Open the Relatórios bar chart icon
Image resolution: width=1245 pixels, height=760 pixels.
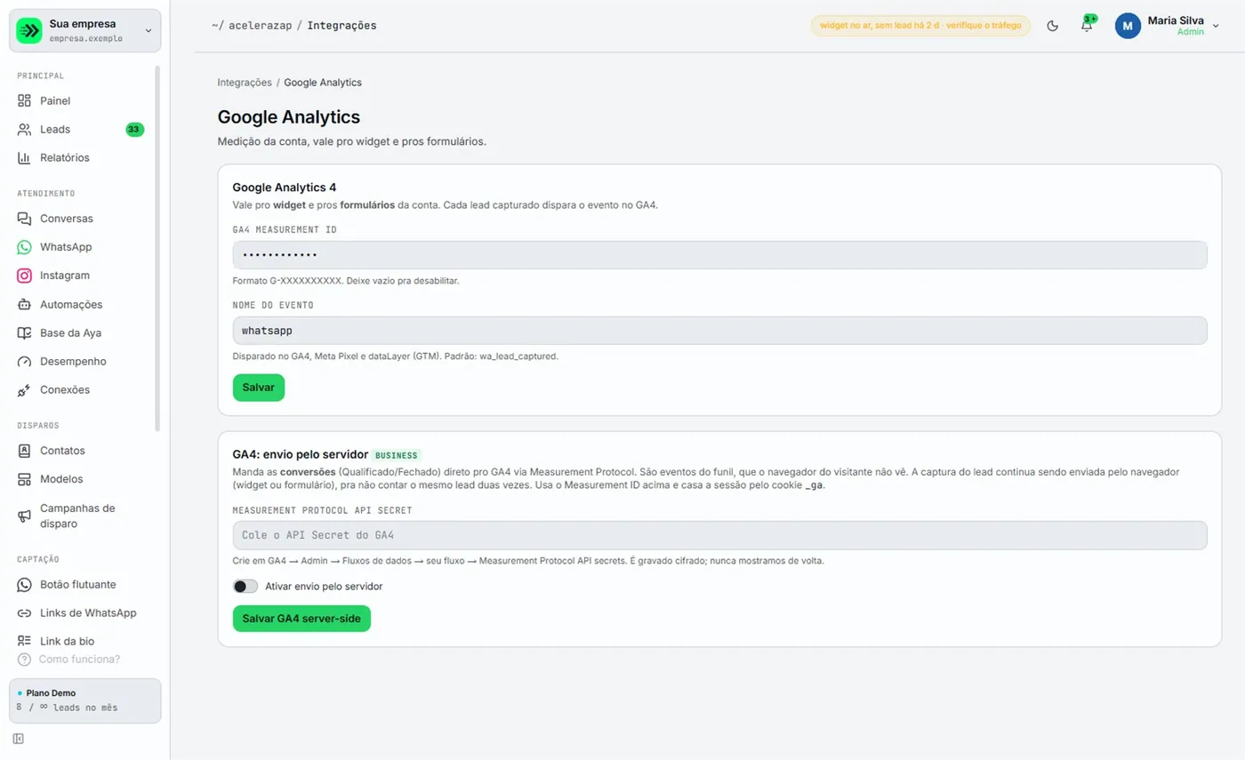pos(24,157)
